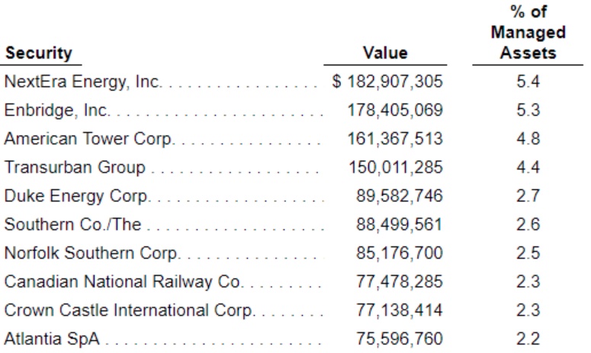591x353 pixels.
Task: Click the Value column header
Action: [384, 53]
